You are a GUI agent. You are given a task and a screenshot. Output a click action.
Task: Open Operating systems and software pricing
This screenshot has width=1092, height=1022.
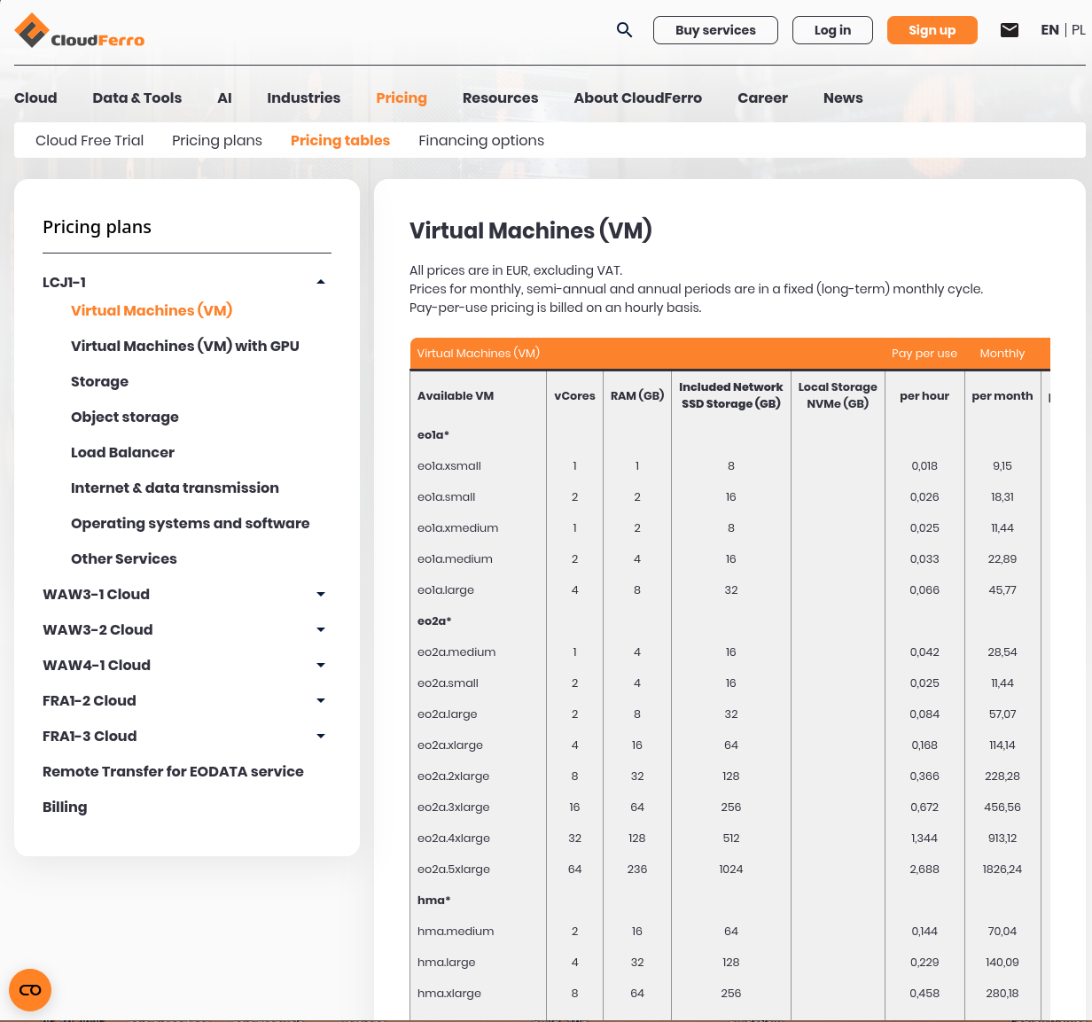pos(191,523)
